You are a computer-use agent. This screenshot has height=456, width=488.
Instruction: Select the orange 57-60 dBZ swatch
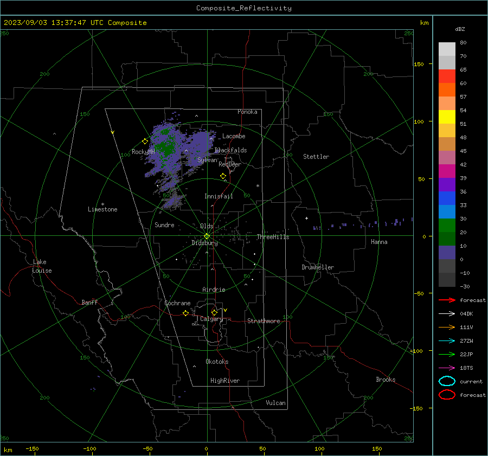pos(447,90)
